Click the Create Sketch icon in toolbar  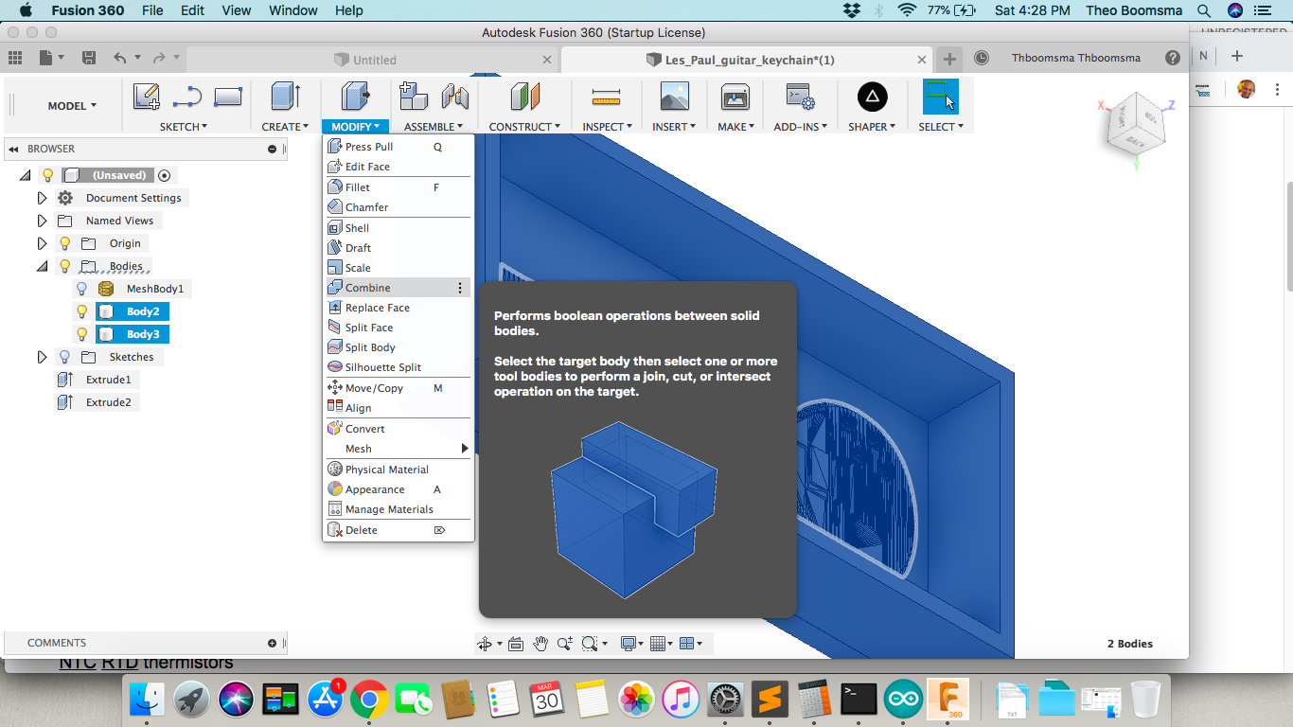tap(147, 96)
